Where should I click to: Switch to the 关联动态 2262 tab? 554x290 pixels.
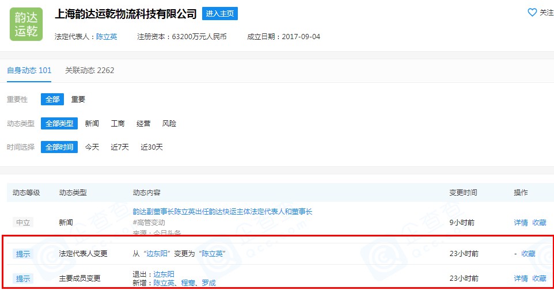(x=90, y=70)
